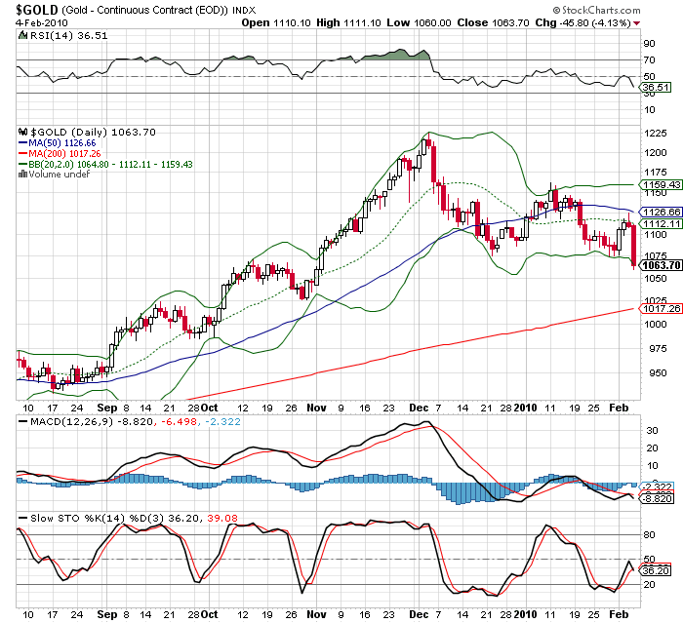The height and width of the screenshot is (623, 683).
Task: Click the MA(200) 1017.26 legend entry
Action: coord(60,154)
